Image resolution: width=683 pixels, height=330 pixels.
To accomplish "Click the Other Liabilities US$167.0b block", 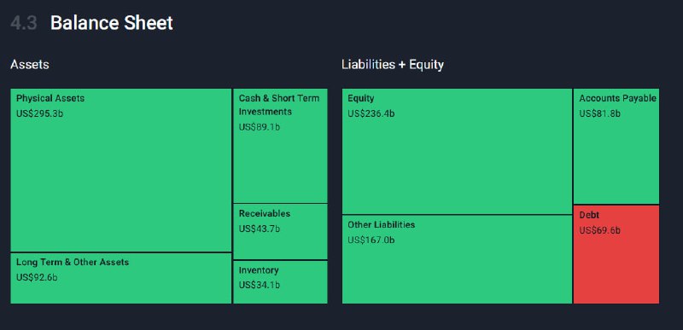I will [x=457, y=259].
